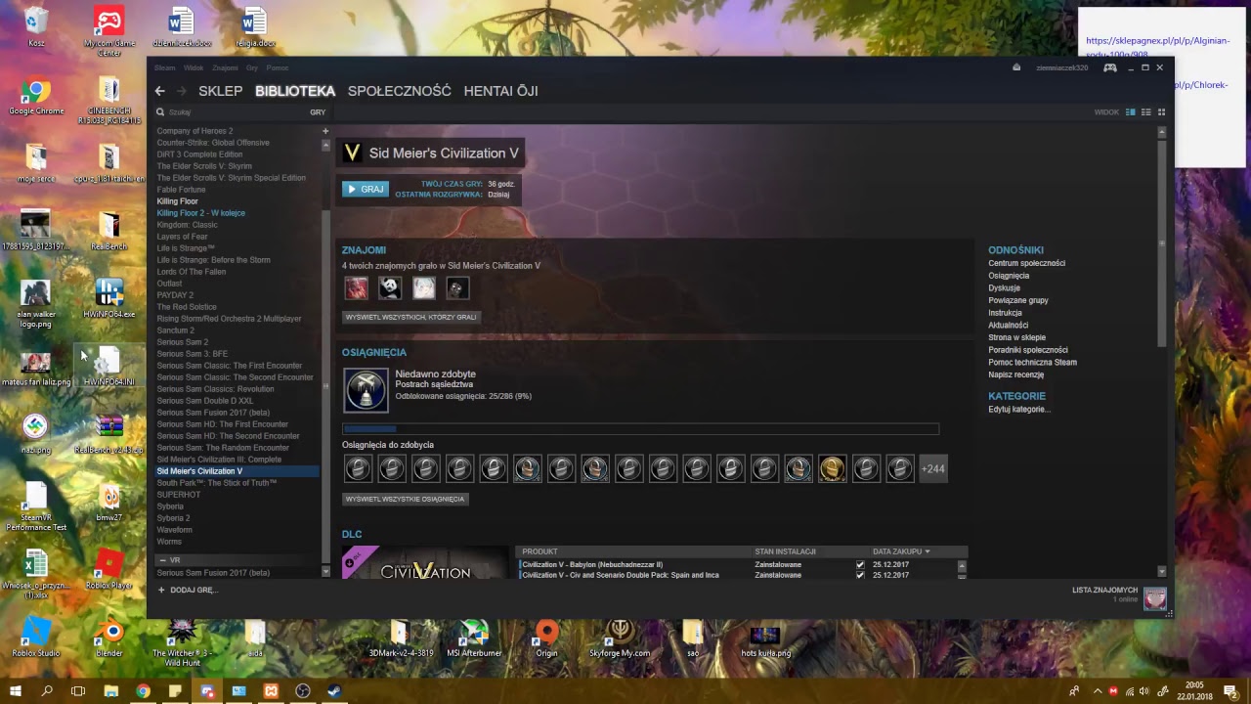Open Centrum społeczności link
1251x704 pixels.
1026,263
